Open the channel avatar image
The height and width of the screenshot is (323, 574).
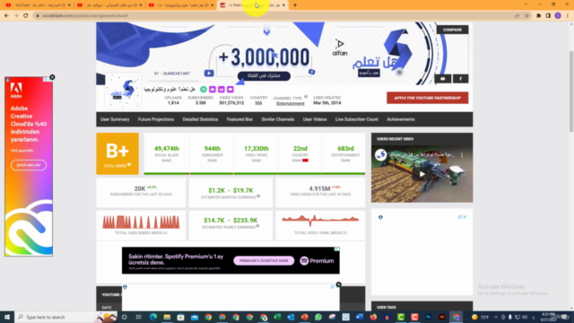tap(123, 92)
